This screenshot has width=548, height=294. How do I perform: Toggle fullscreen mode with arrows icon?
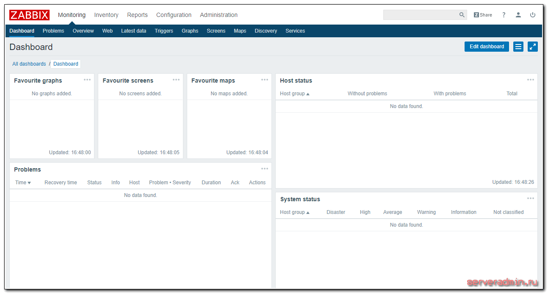tap(532, 47)
